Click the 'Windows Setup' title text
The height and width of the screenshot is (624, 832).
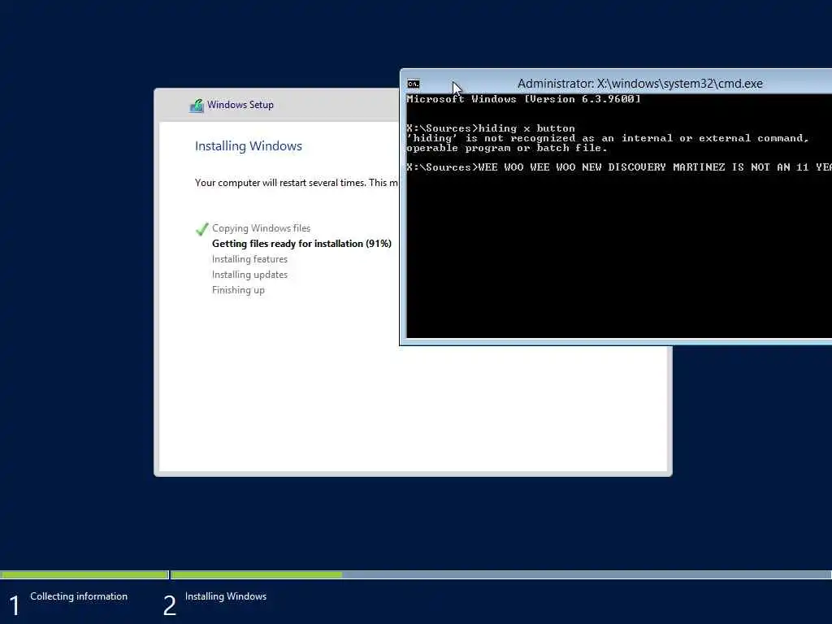[x=240, y=105]
